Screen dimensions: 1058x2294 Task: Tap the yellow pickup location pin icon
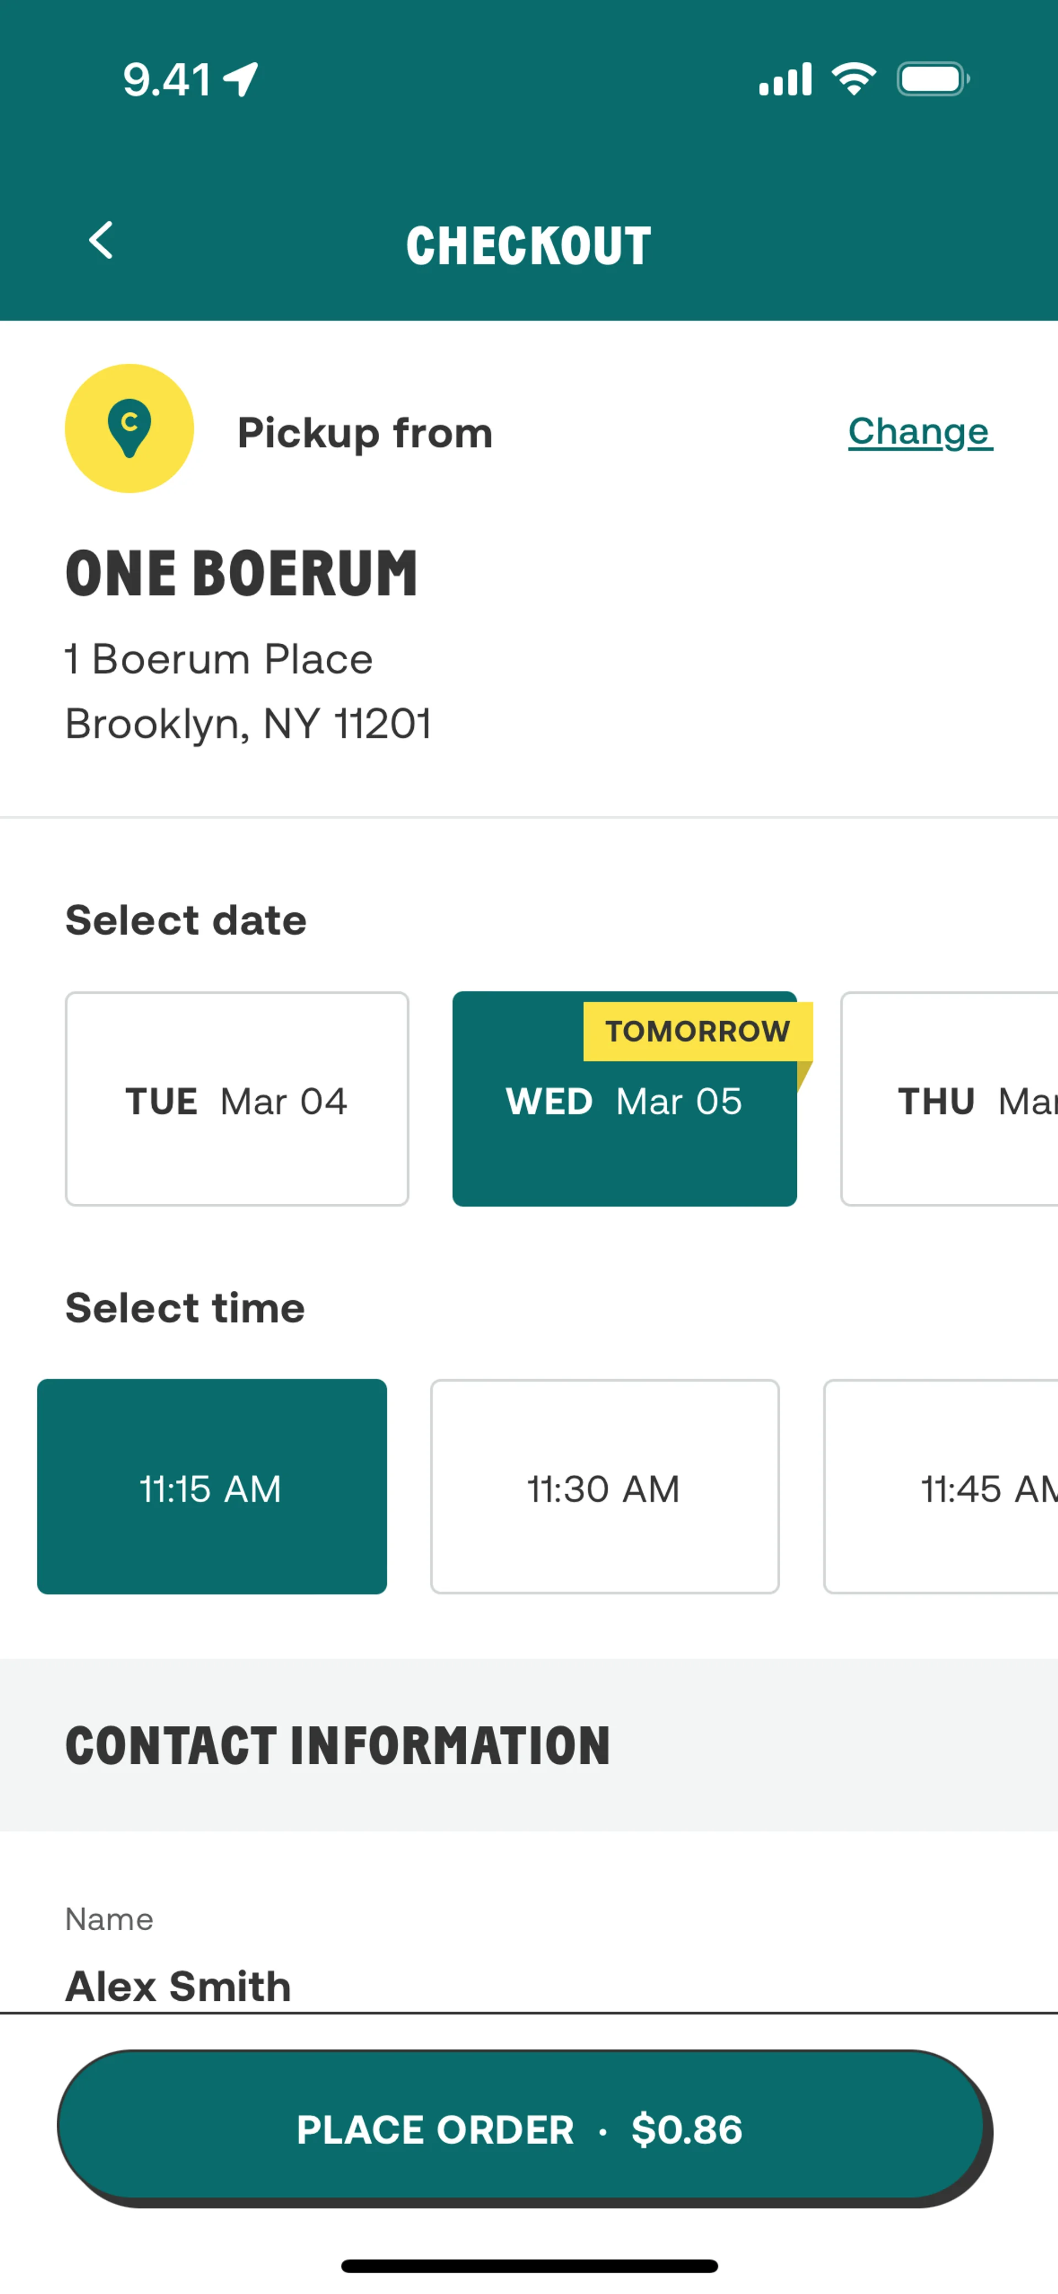click(129, 428)
